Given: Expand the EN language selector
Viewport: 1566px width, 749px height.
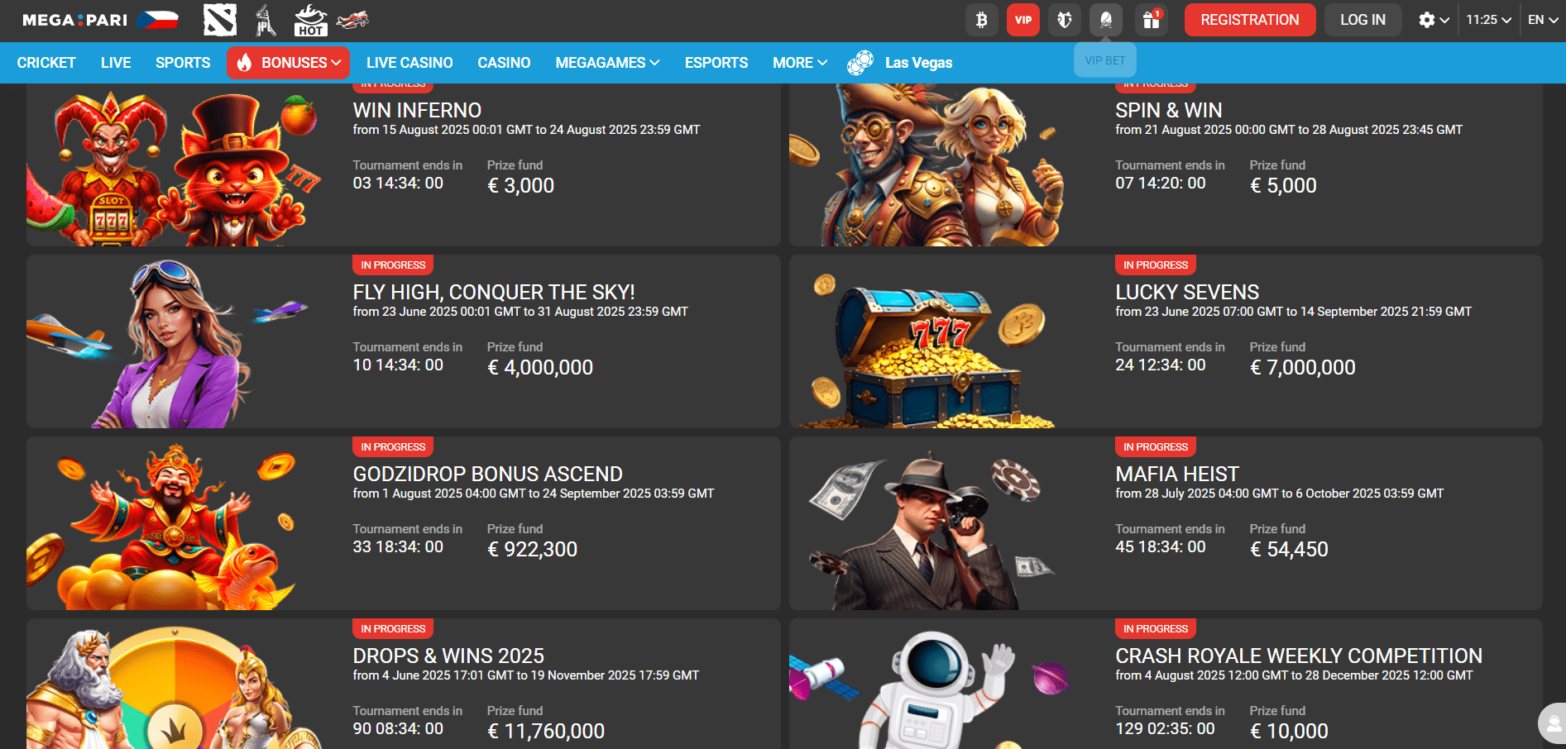Looking at the screenshot, I should (1543, 20).
